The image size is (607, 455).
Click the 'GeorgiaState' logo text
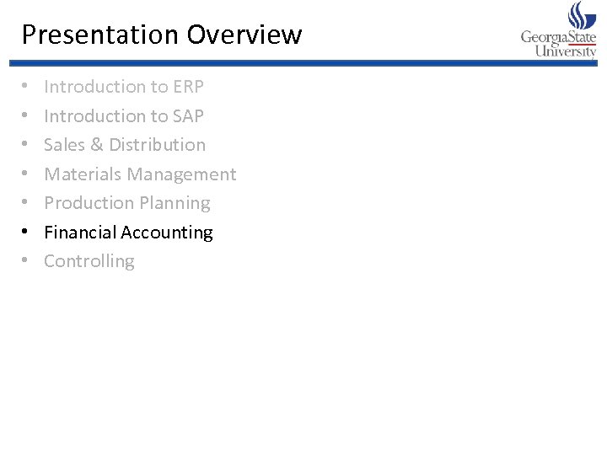(x=558, y=37)
